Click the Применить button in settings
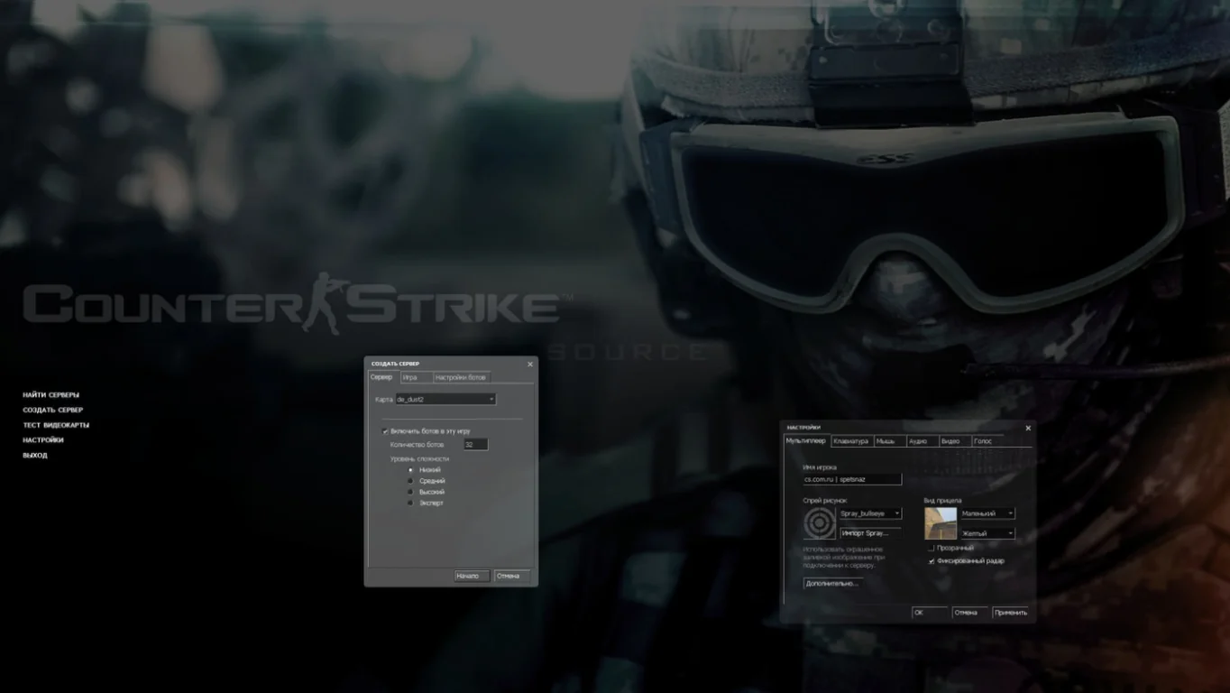The image size is (1230, 693). (x=1010, y=612)
